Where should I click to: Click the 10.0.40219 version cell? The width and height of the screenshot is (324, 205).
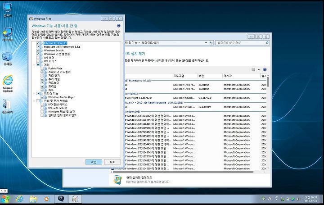tap(205, 107)
